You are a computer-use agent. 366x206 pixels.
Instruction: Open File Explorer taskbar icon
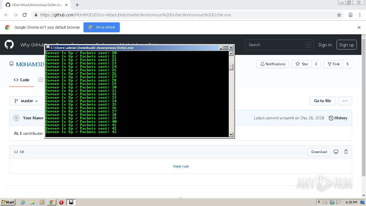point(32,202)
